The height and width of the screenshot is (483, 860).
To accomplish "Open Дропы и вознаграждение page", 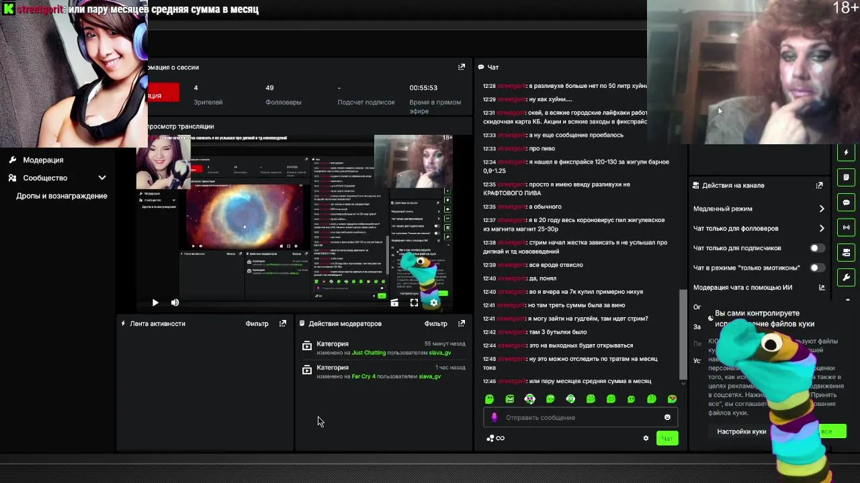I will (x=62, y=196).
